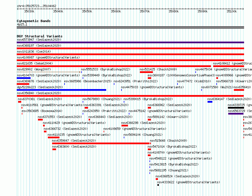252x196 pixels.
Task: Select nsv4108659 gnomADStructuralVariants label
Action: click(135, 129)
